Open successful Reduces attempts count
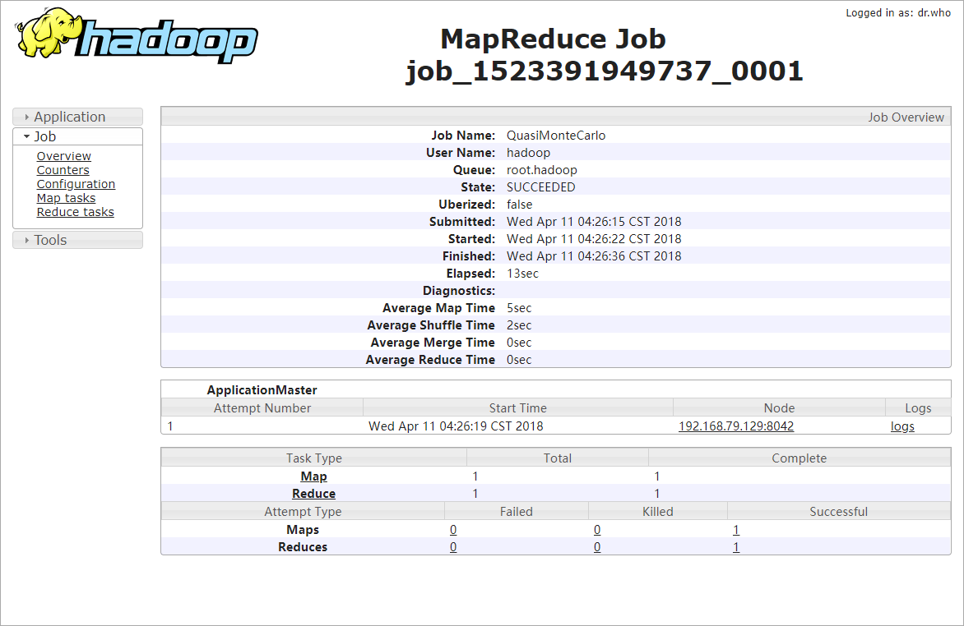Image resolution: width=964 pixels, height=626 pixels. point(736,547)
